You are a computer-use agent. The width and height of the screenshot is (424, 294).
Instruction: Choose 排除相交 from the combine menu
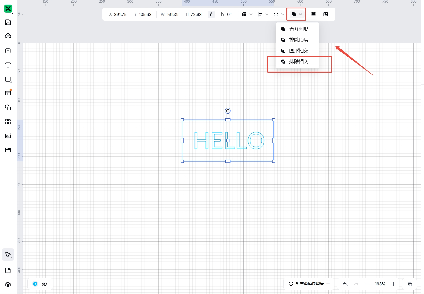tap(298, 61)
